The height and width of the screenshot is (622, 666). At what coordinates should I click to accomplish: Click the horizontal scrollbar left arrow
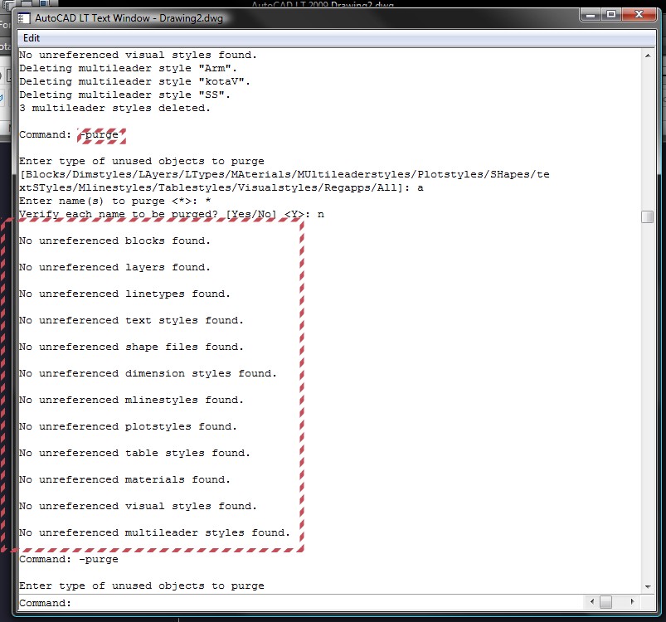pyautogui.click(x=592, y=601)
